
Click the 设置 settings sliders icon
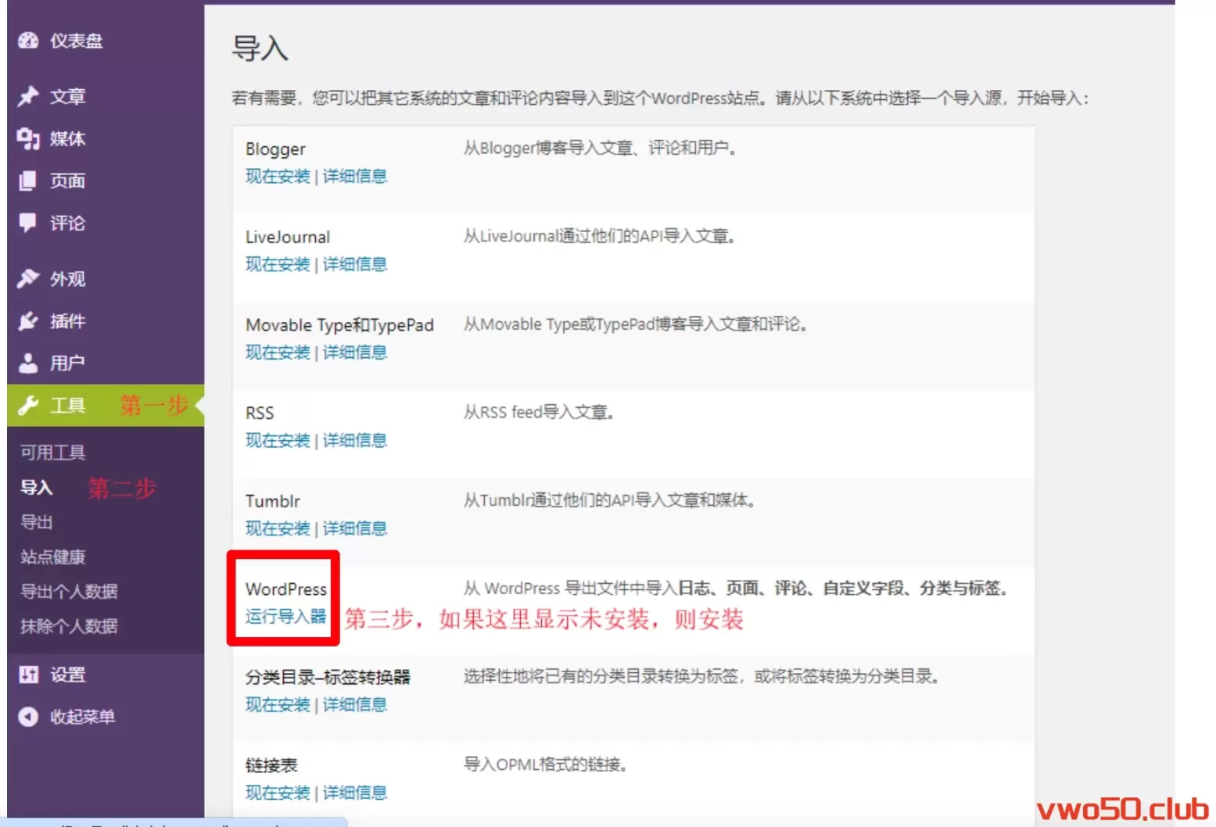[x=28, y=675]
